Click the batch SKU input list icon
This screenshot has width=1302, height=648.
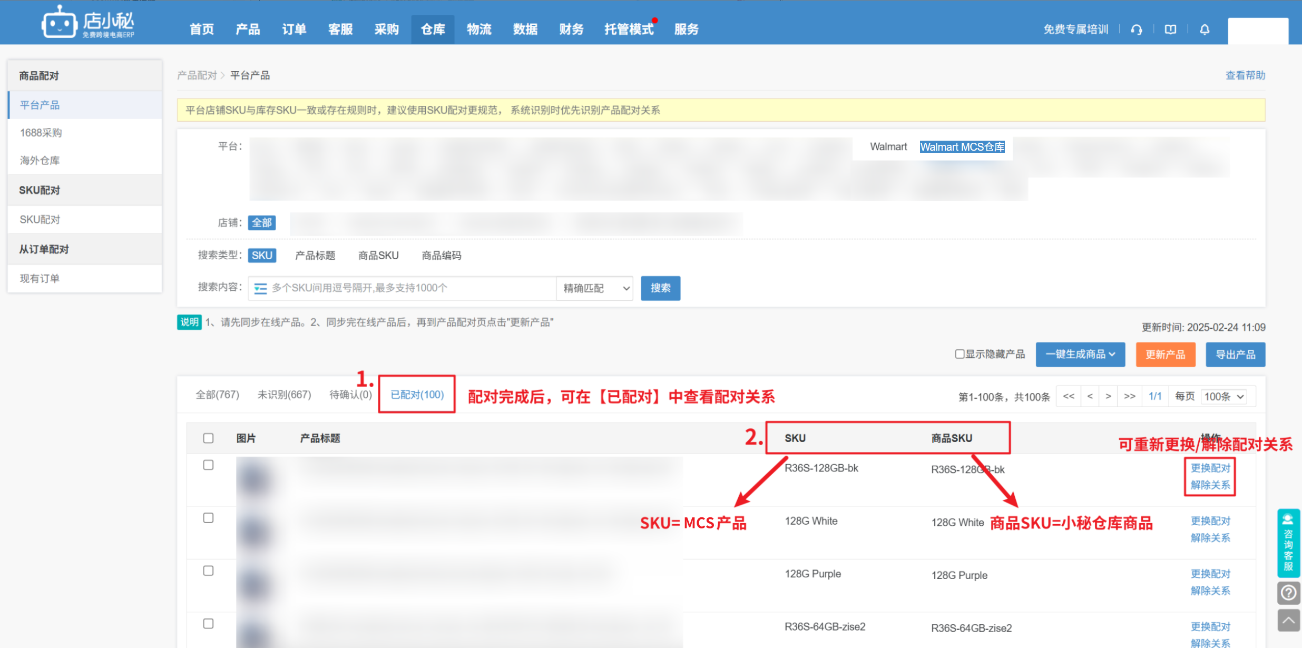pos(260,288)
